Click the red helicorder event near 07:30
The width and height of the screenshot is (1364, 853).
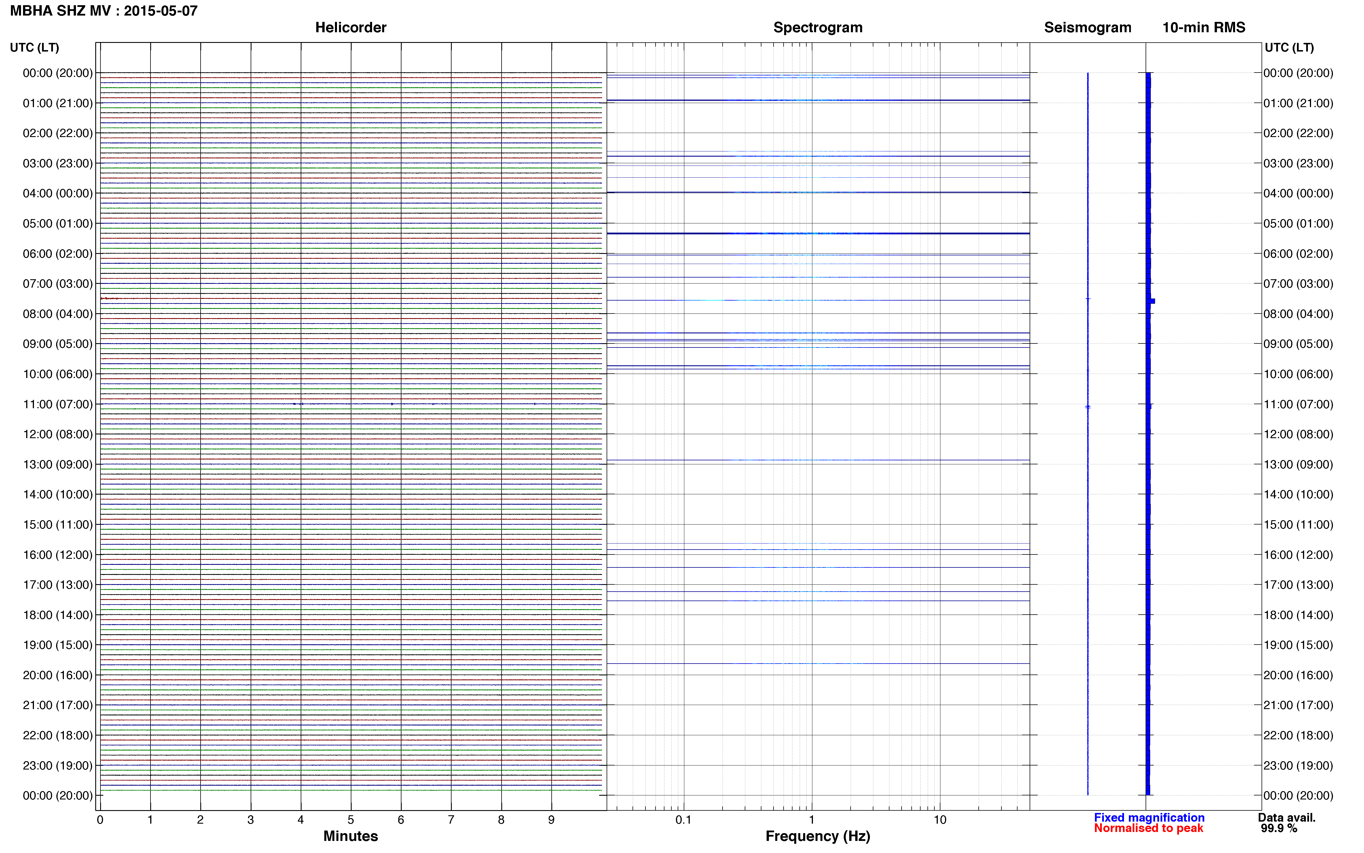point(109,299)
